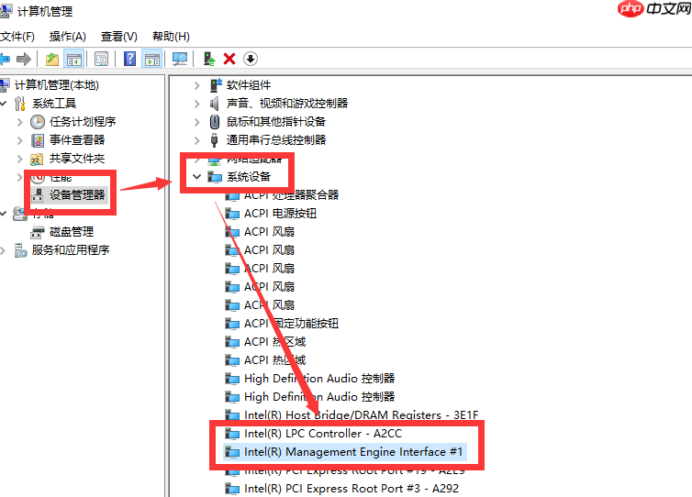Click the Update device driver toolbar icon

[x=209, y=59]
